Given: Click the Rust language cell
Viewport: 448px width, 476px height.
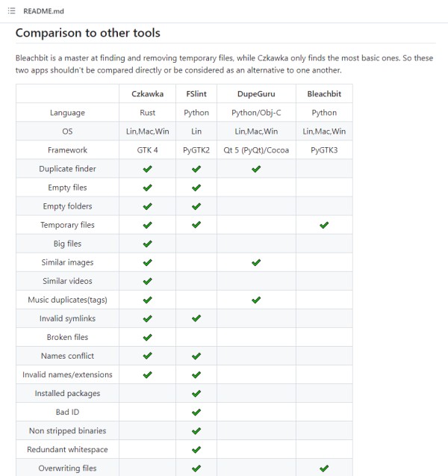Looking at the screenshot, I should click(147, 113).
